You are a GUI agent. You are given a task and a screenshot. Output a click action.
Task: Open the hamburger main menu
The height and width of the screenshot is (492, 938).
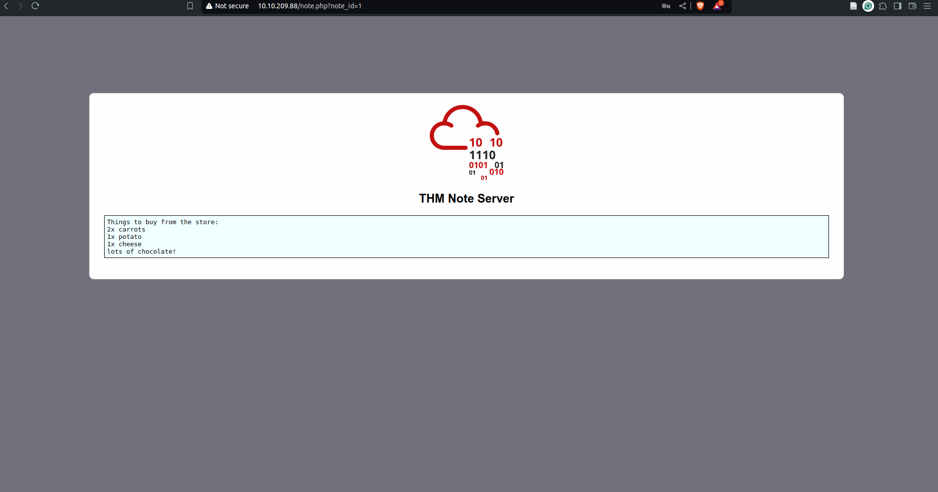click(x=927, y=6)
